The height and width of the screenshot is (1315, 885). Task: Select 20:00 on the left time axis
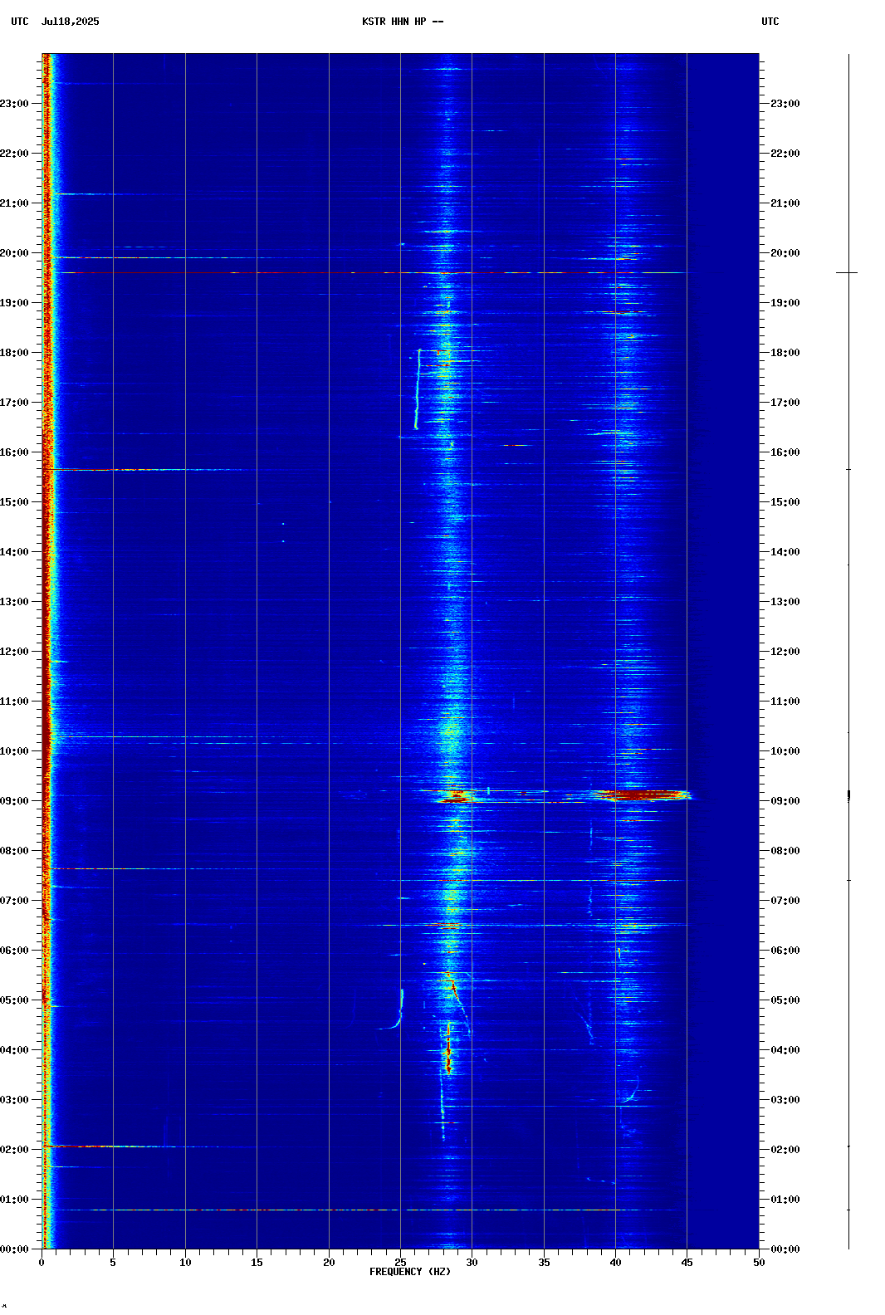pyautogui.click(x=14, y=253)
